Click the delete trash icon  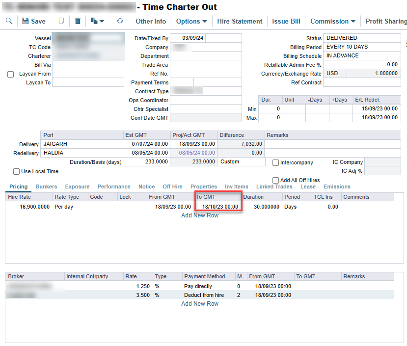78,21
